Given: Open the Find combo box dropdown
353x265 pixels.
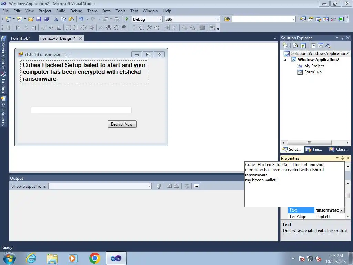Looking at the screenshot, I should pos(294,19).
